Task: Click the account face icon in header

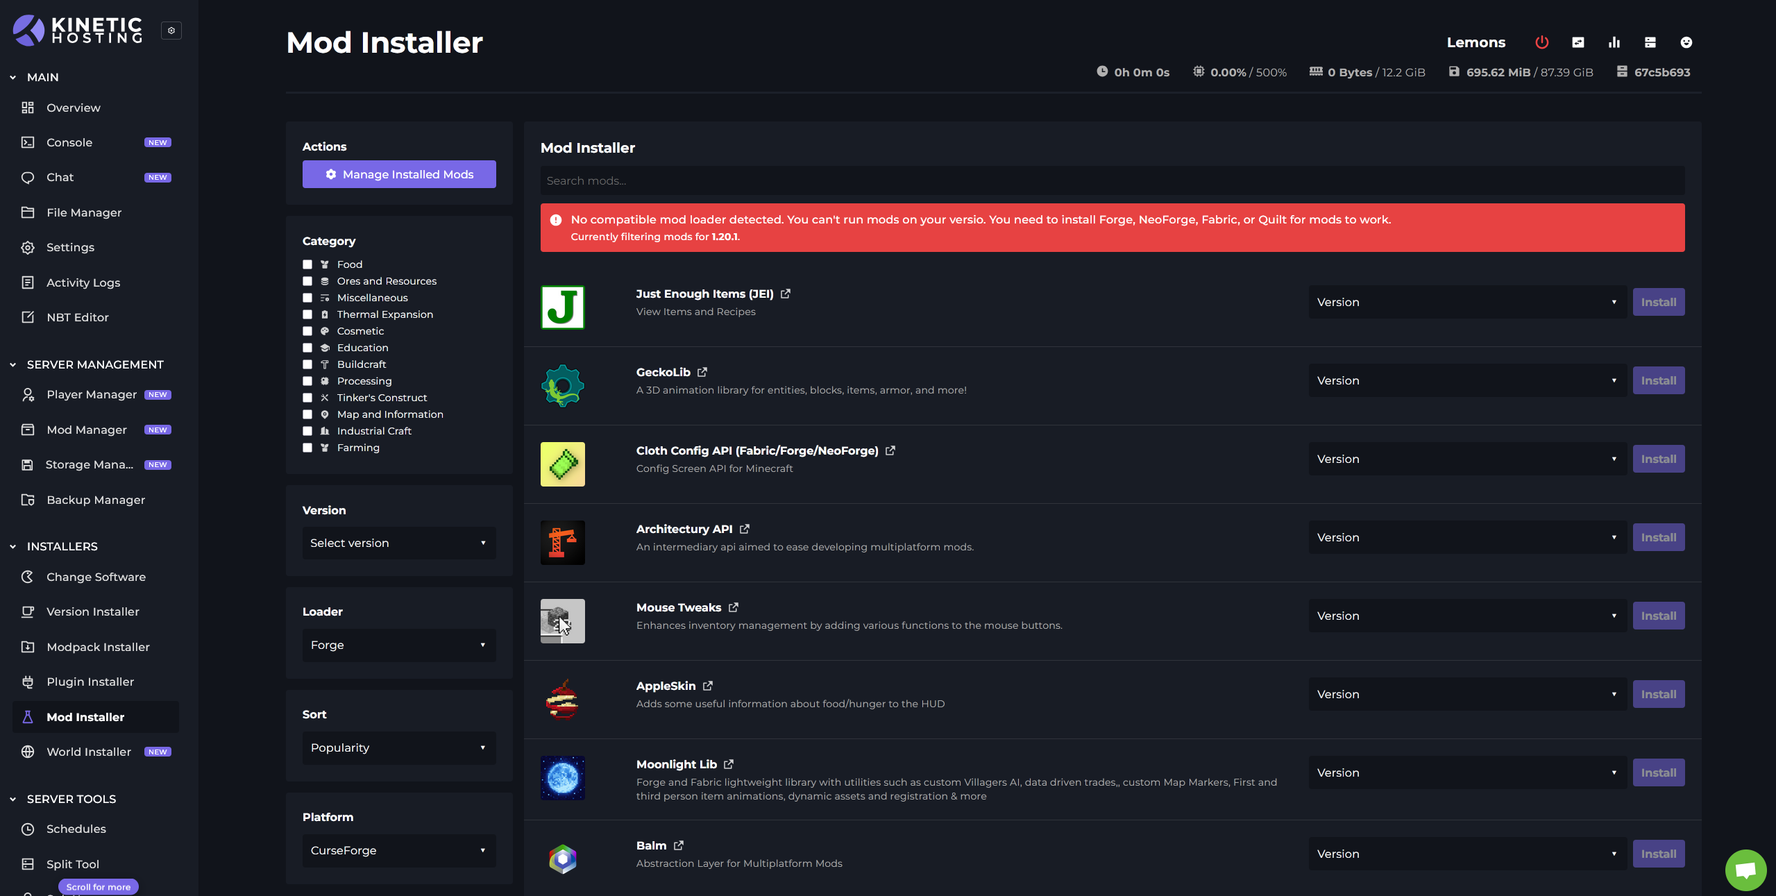Action: [x=1686, y=42]
